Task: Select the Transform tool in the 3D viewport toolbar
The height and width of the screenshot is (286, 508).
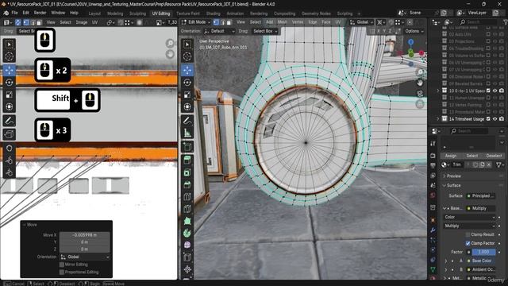Action: [x=187, y=106]
